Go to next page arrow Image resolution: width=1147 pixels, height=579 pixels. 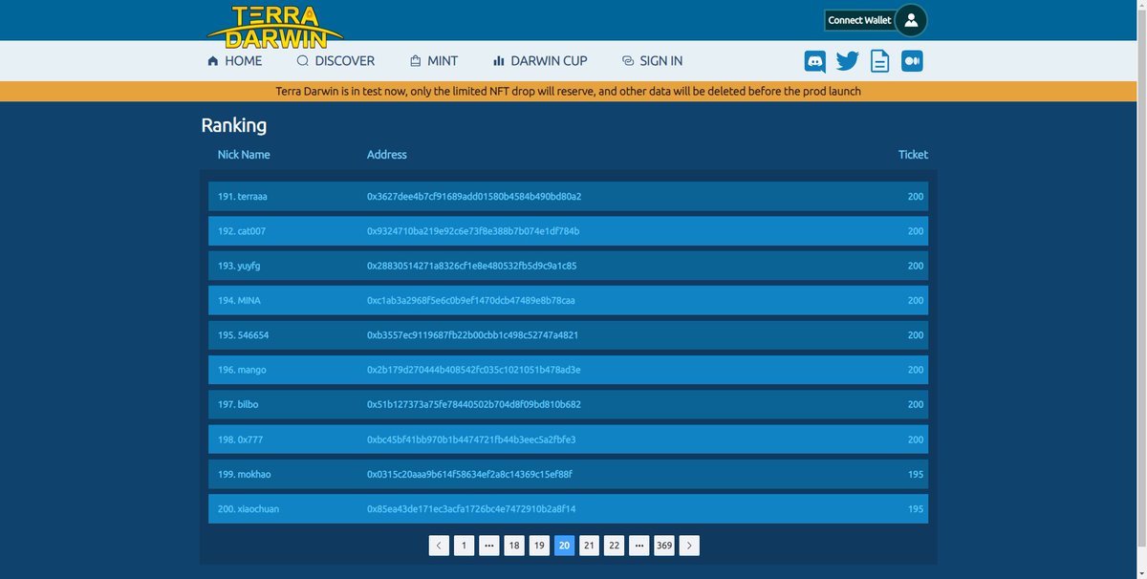pyautogui.click(x=690, y=546)
